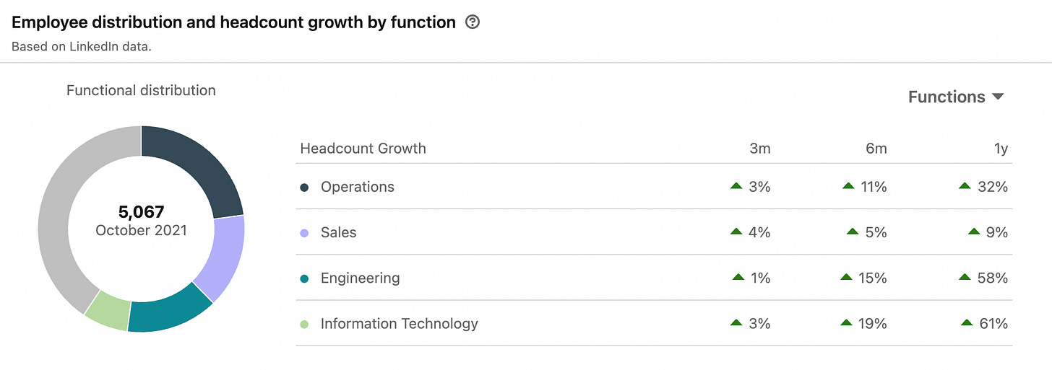Click the dark blue Operations donut segment

[199, 166]
